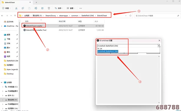Expand the OneDrive tree node
The width and height of the screenshot is (181, 111).
pos(2,26)
